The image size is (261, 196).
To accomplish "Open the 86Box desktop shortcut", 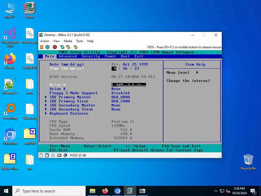I will pyautogui.click(x=30, y=10).
